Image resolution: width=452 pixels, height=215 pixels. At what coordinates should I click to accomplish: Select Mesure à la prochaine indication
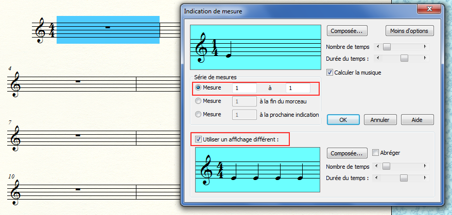click(198, 114)
